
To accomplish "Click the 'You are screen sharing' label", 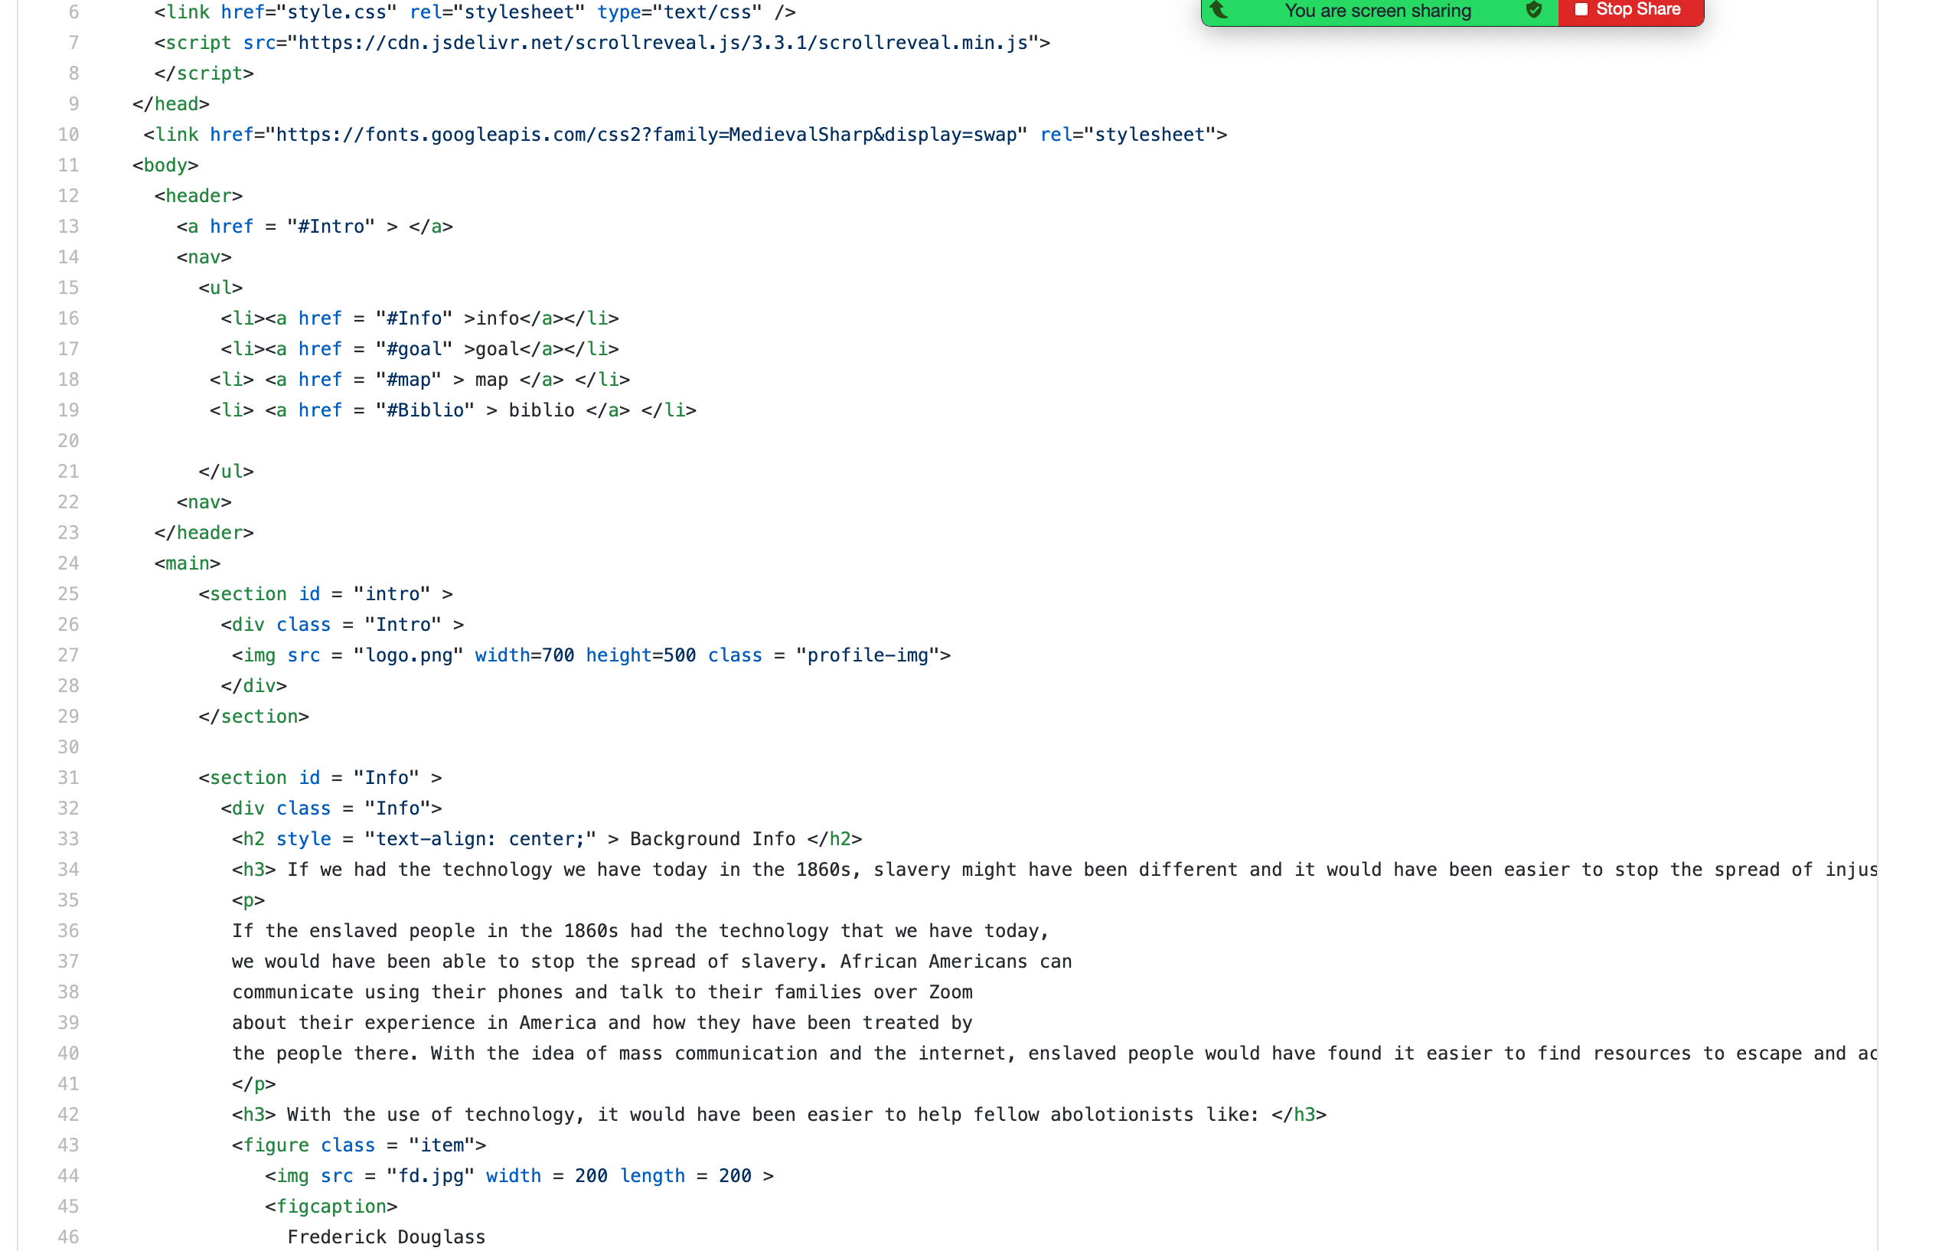I will tap(1378, 11).
